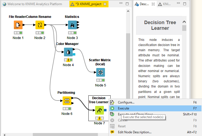Select the Decision Tree Learner node icon
Image resolution: width=202 pixels, height=136 pixels.
tap(100, 110)
